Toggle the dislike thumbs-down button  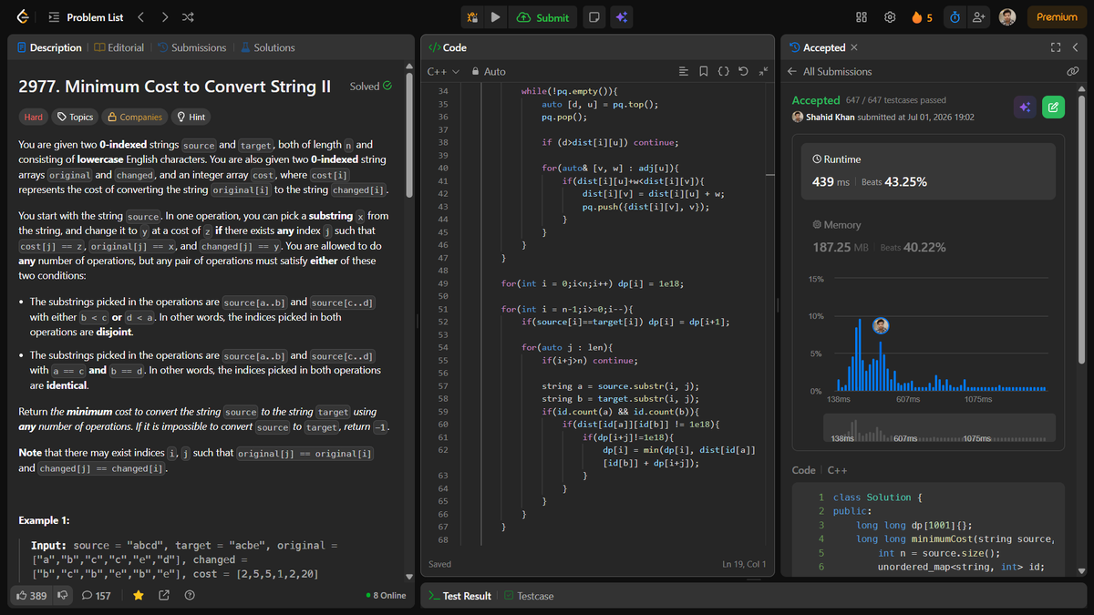click(63, 595)
